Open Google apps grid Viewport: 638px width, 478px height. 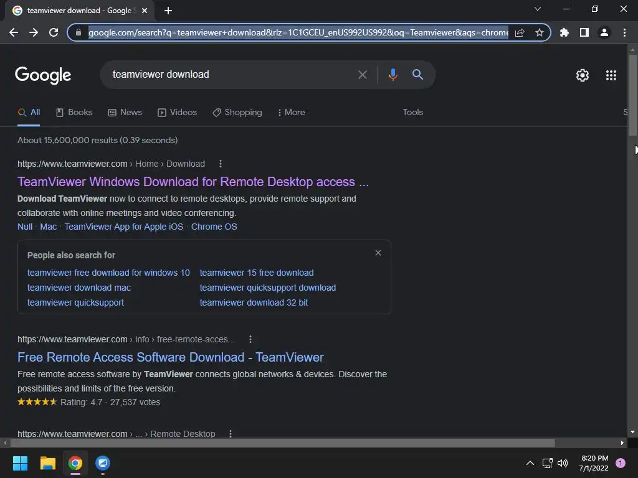tap(611, 75)
